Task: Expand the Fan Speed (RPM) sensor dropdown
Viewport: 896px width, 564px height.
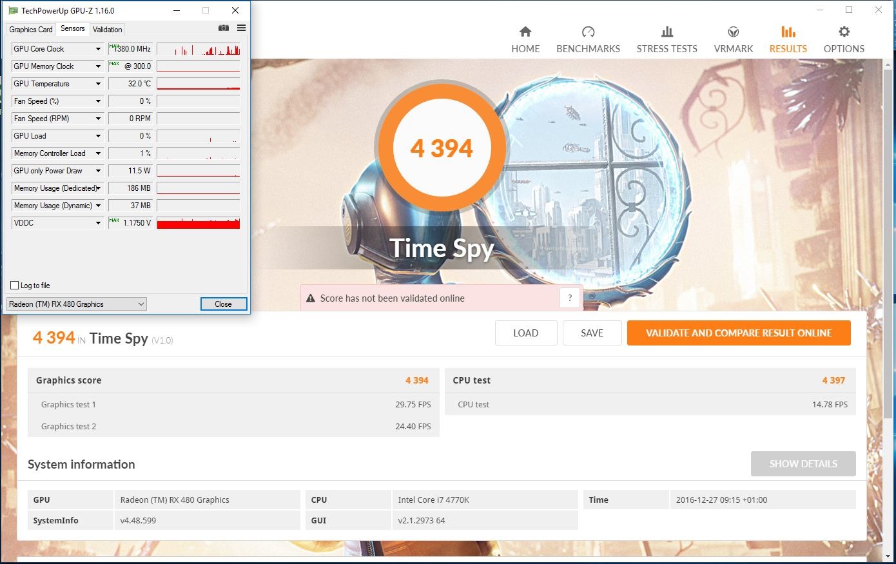Action: pyautogui.click(x=98, y=119)
